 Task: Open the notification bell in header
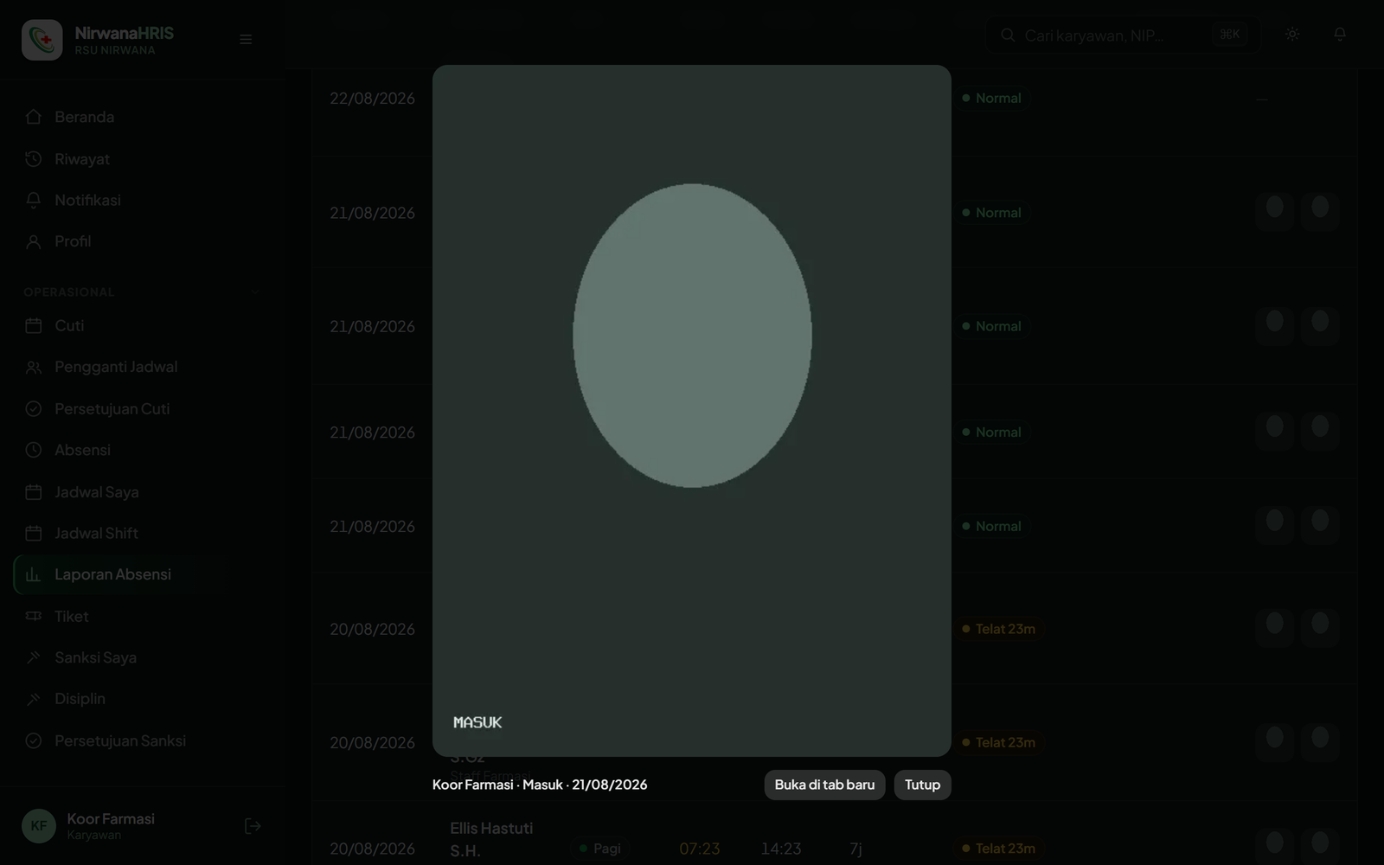click(1340, 35)
